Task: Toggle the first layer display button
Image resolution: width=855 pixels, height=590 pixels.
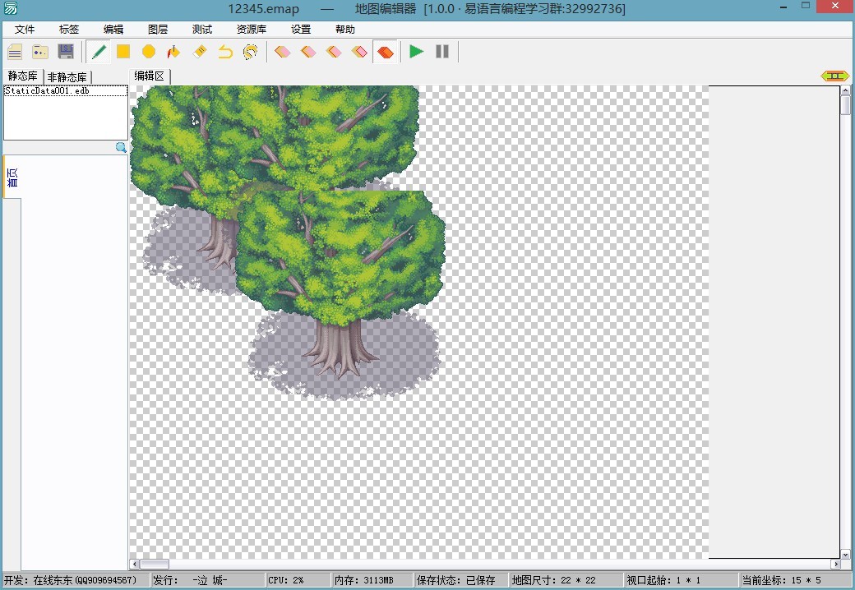Action: coord(283,52)
